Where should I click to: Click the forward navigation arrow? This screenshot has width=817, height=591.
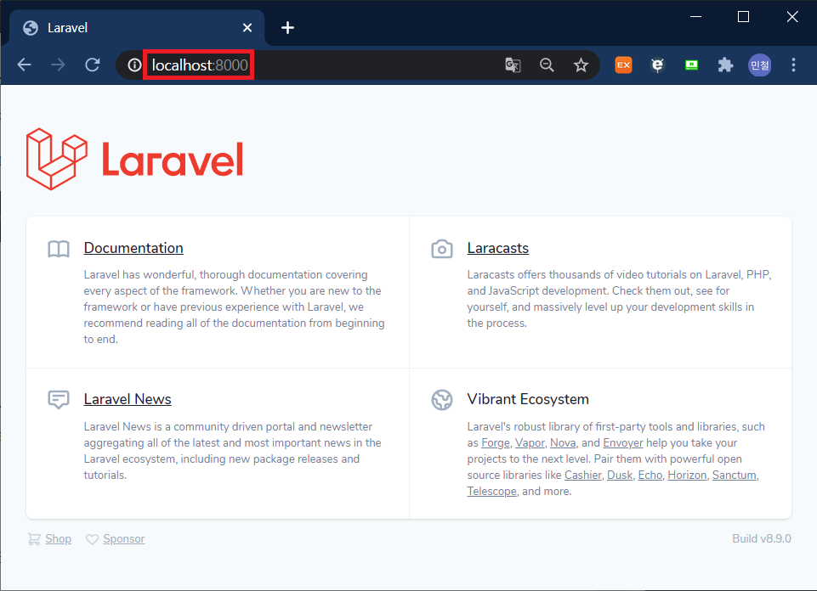(x=59, y=65)
